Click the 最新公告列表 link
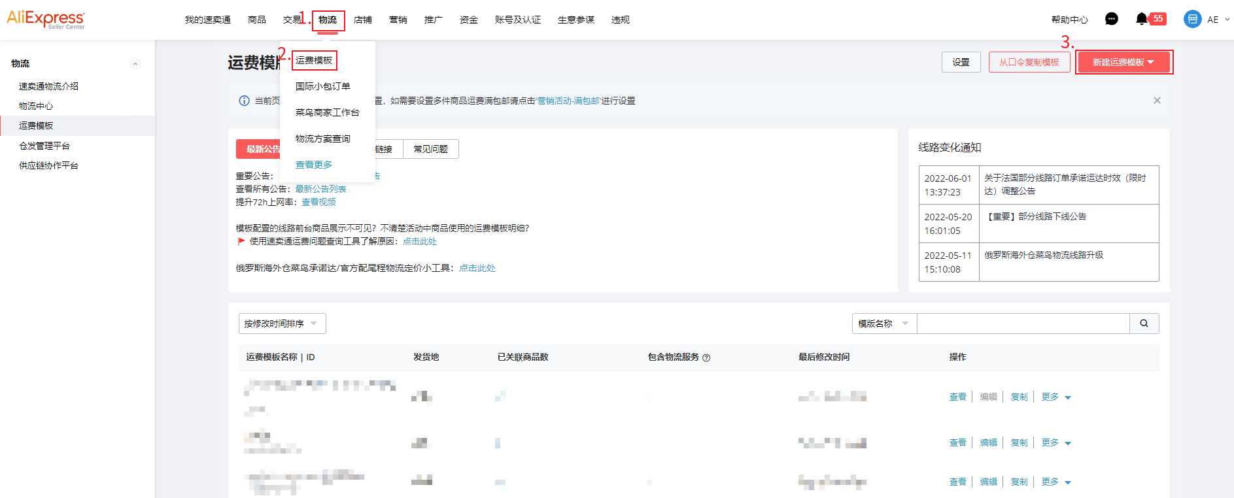The image size is (1234, 498). coord(320,189)
